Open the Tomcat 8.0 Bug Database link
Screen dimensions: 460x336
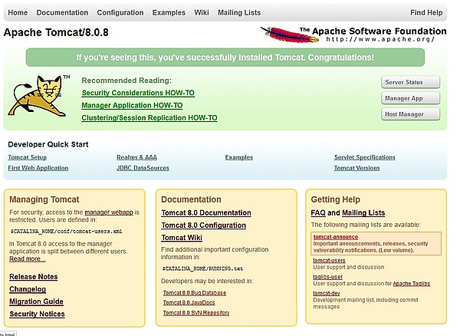pos(195,293)
